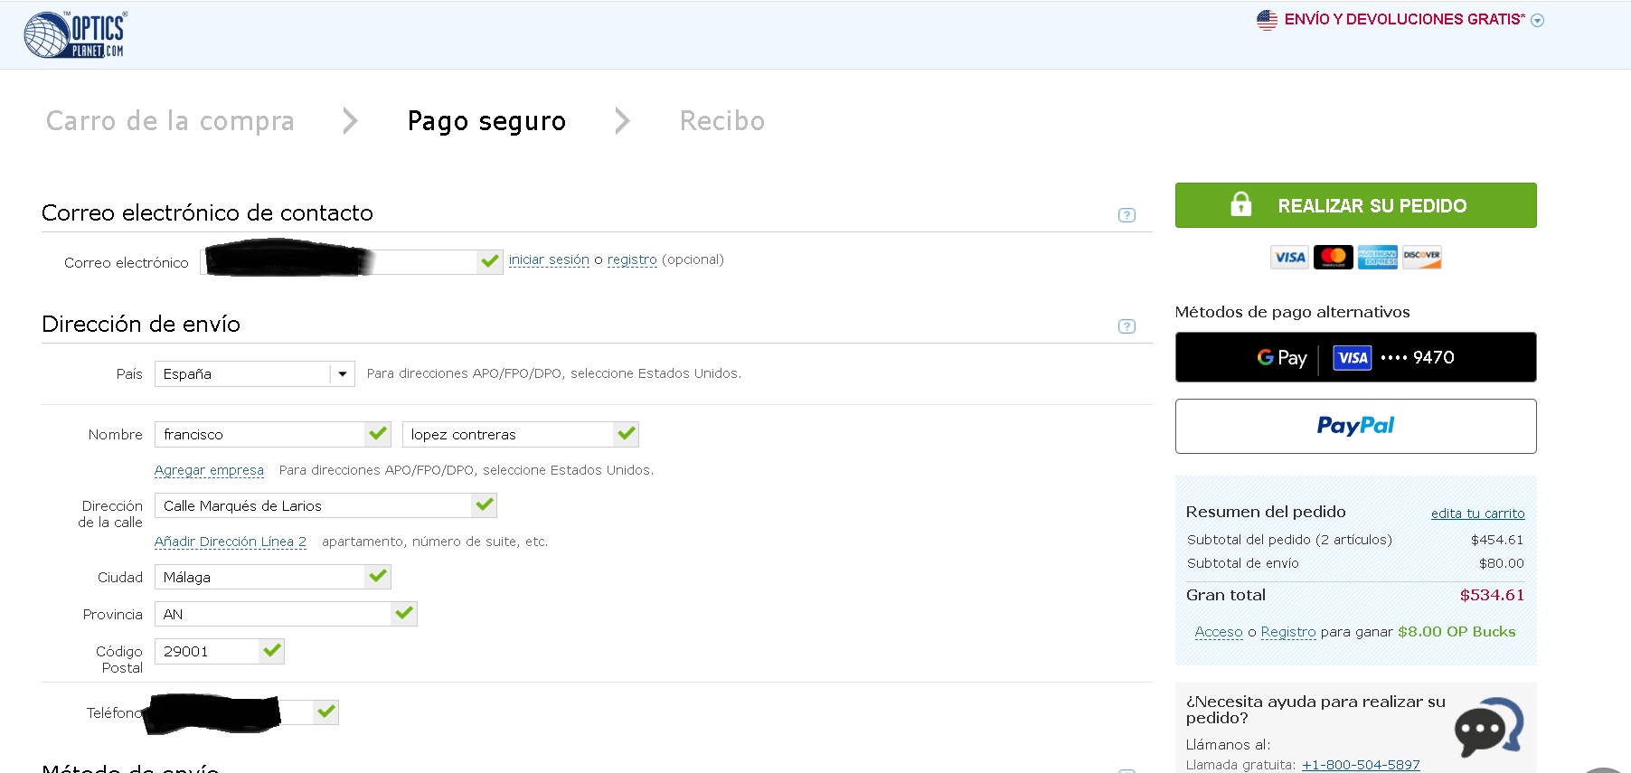
Task: Pay with Google Pay Visa 9470
Action: coord(1354,357)
